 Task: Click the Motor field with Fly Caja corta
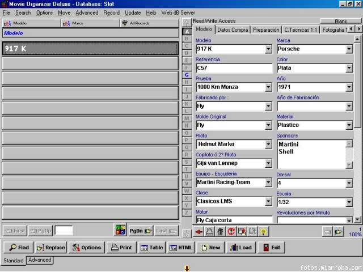pos(234,220)
